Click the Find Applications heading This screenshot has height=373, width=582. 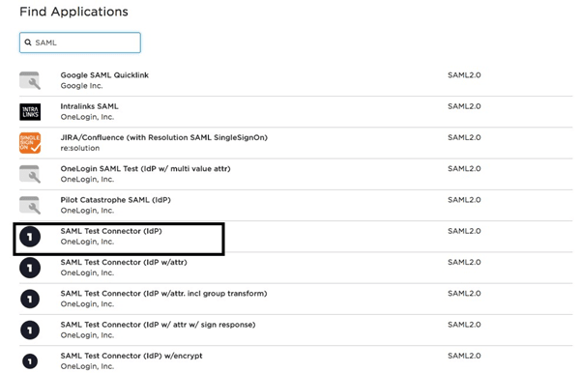(x=73, y=12)
